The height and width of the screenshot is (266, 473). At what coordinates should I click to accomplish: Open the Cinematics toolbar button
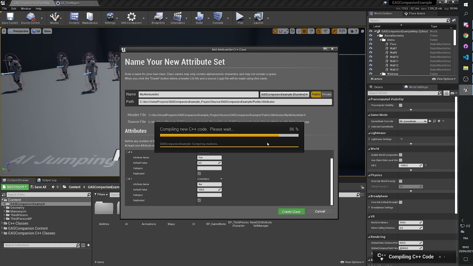177,18
